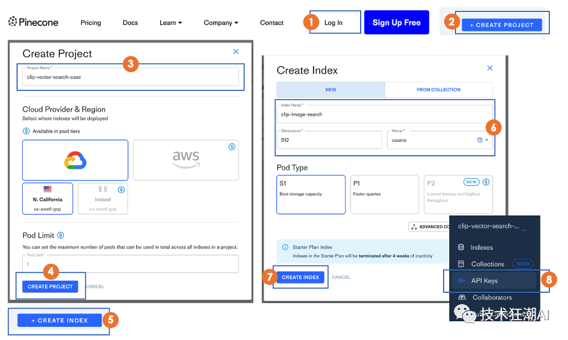Open Indexes in the sidebar
The image size is (568, 340).
point(482,247)
